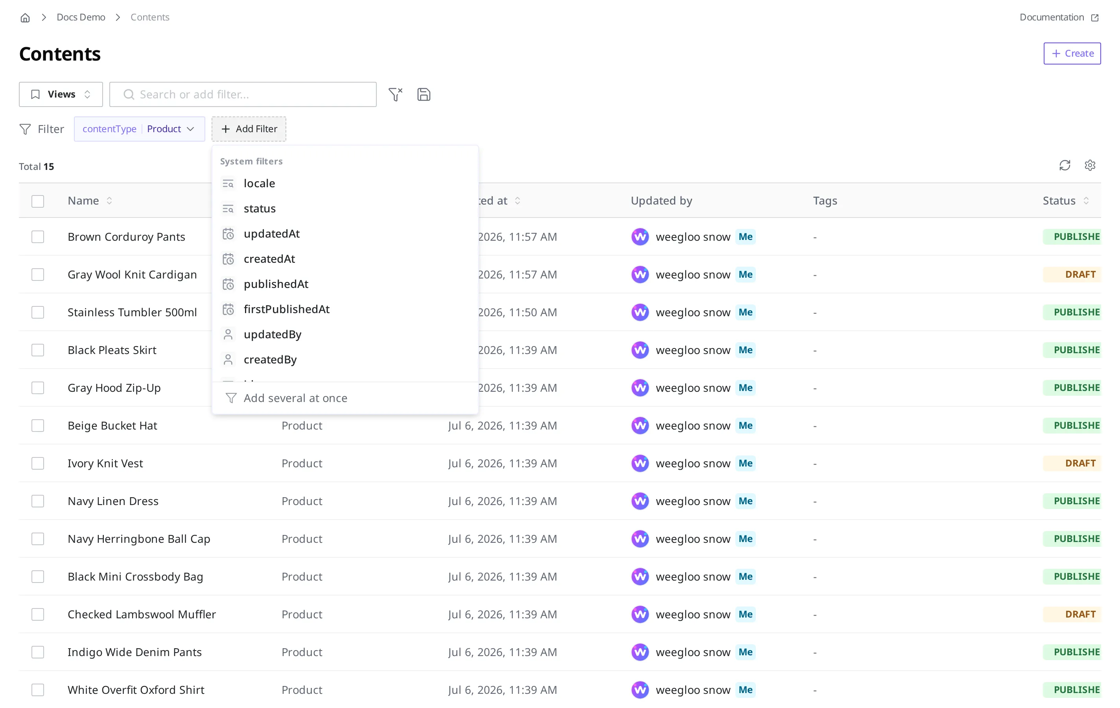Tick checkbox for Indigo Wide Denim Pants
Screen dimensions: 1120x708
point(38,652)
